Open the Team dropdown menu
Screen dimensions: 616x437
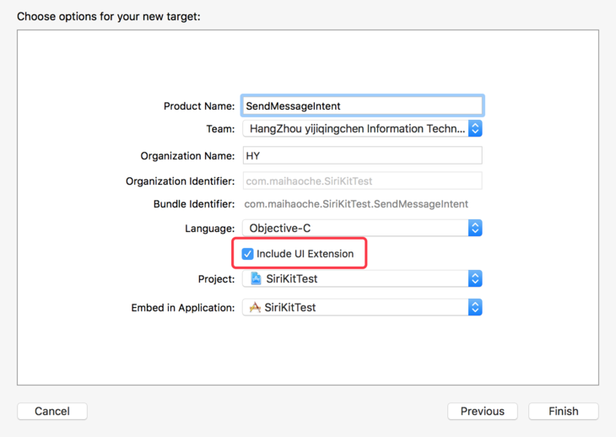362,129
